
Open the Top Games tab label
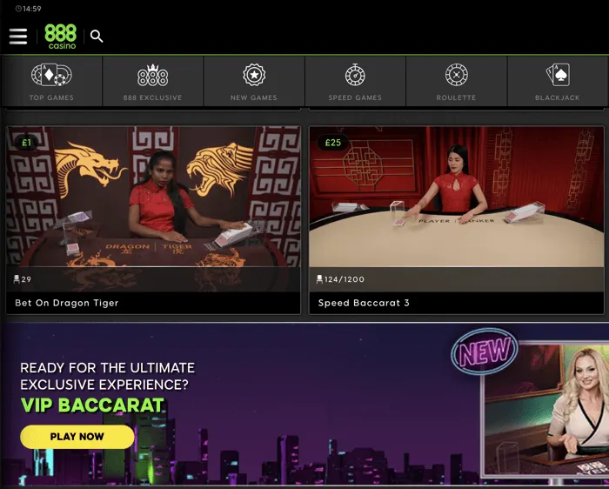(x=51, y=97)
